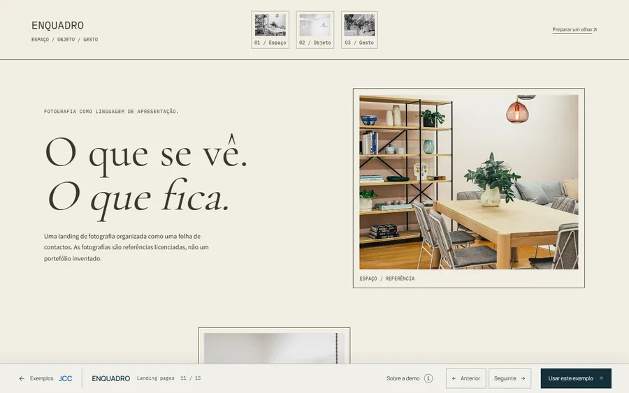
Task: Click 'FOTOGRAFIA COMO LINGUAGEM DE APRESENTAÇÃO.' text
Action: (x=112, y=112)
